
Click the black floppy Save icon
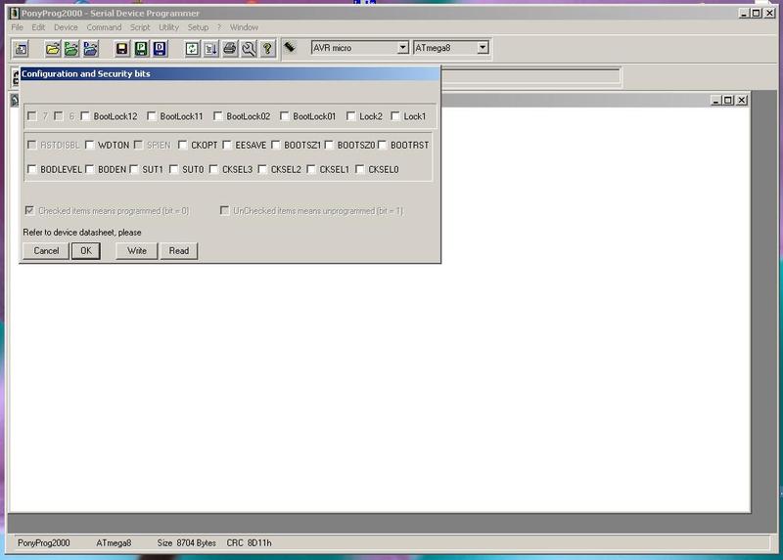[121, 48]
